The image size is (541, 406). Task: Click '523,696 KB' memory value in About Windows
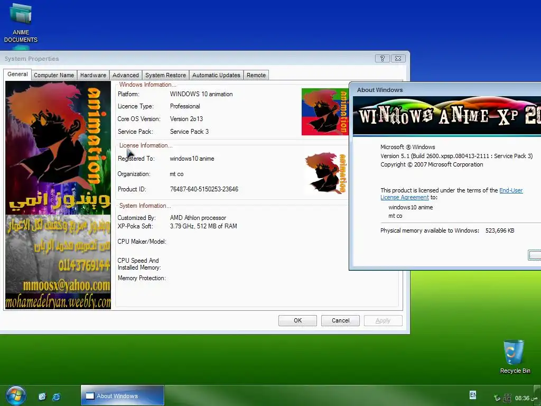click(500, 230)
